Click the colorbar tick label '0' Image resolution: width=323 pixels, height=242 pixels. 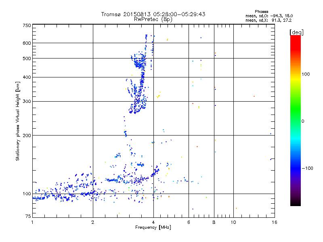[x=303, y=121]
